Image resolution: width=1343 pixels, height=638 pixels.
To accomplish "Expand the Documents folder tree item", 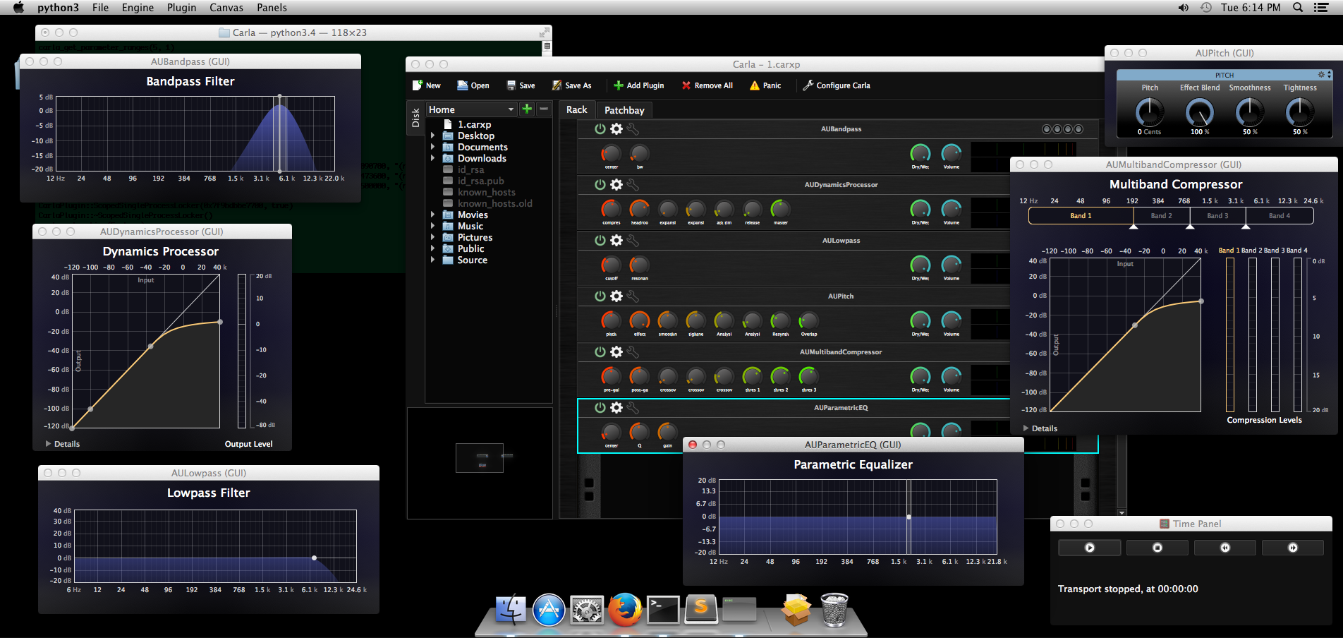I will tap(432, 148).
